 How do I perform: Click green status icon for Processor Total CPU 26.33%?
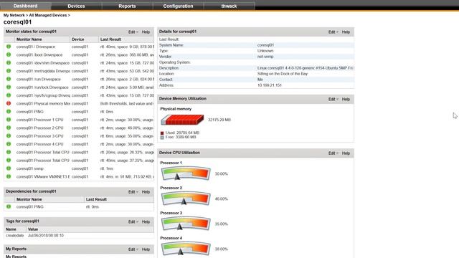9,152
